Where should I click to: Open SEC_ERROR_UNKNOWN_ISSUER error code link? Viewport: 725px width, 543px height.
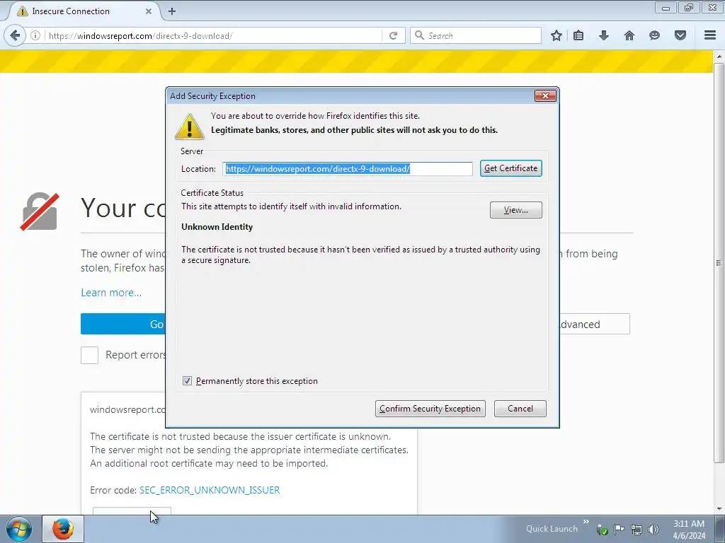pos(210,490)
